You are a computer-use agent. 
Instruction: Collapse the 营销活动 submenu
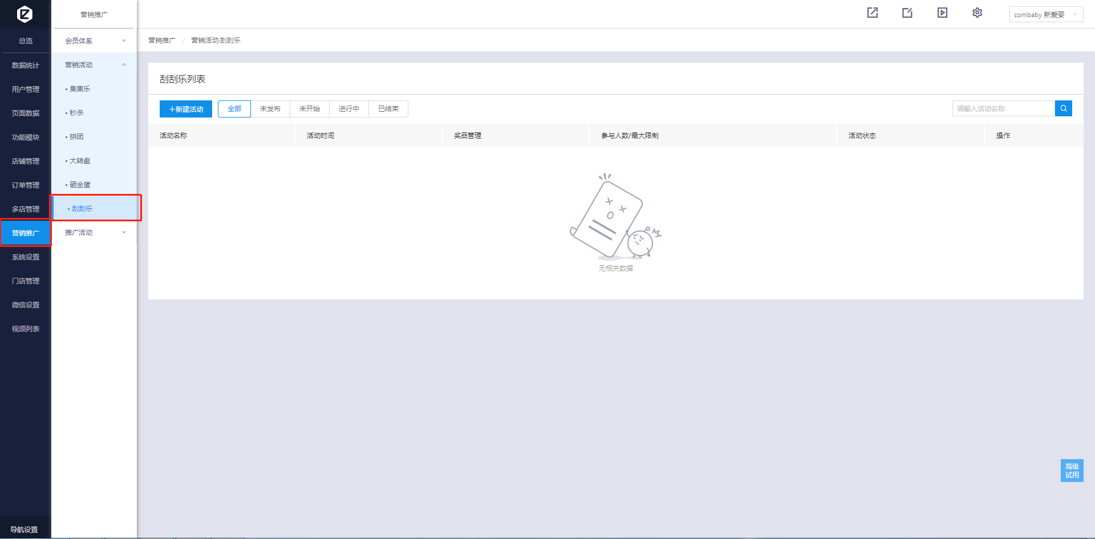[x=94, y=65]
